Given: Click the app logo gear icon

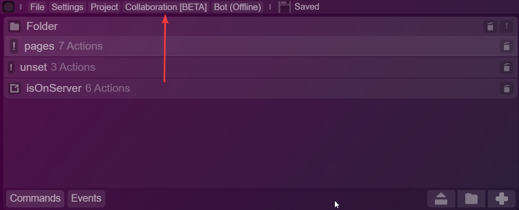Looking at the screenshot, I should 8,7.
